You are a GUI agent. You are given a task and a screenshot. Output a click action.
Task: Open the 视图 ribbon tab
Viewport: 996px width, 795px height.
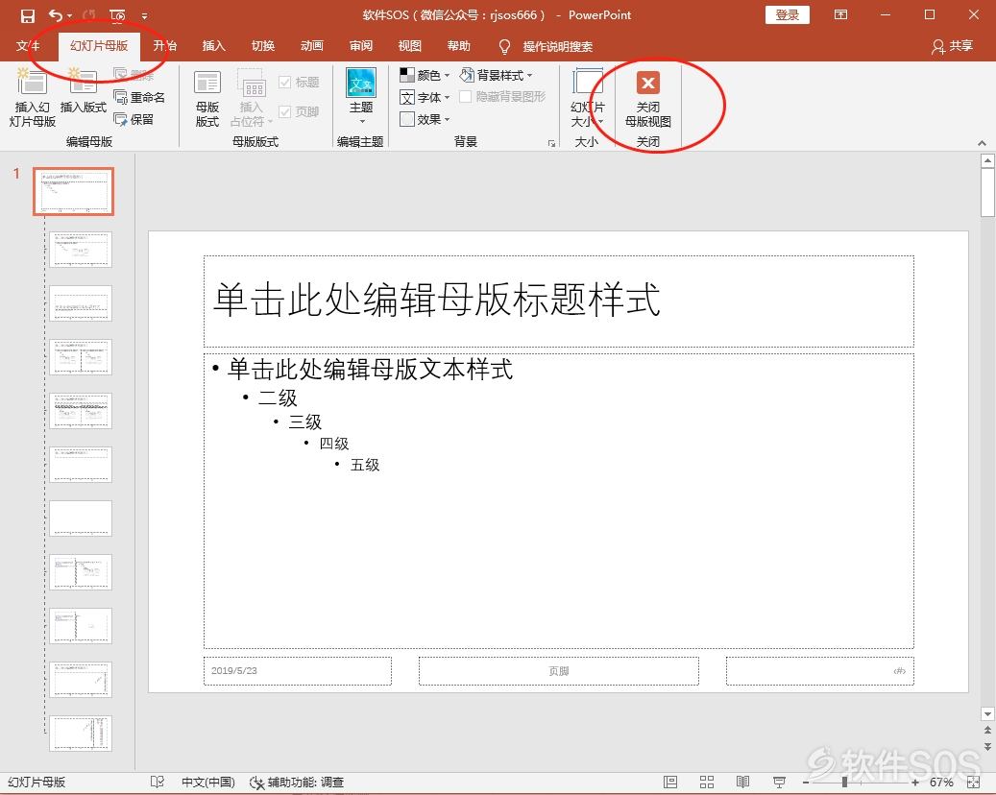click(410, 46)
